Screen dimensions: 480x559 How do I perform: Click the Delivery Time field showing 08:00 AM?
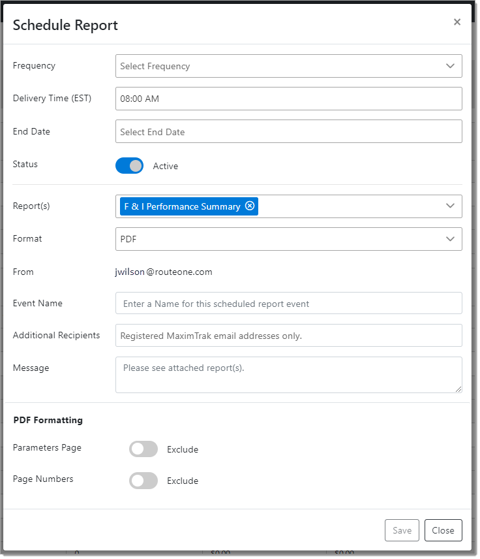pos(288,99)
